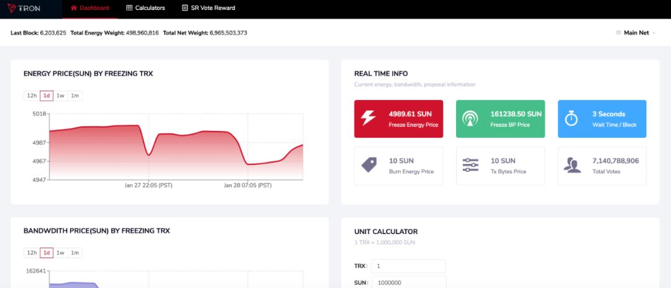Screen dimensions: 671x288
Task: Select 1w range on energy price chart
Action: click(x=60, y=96)
